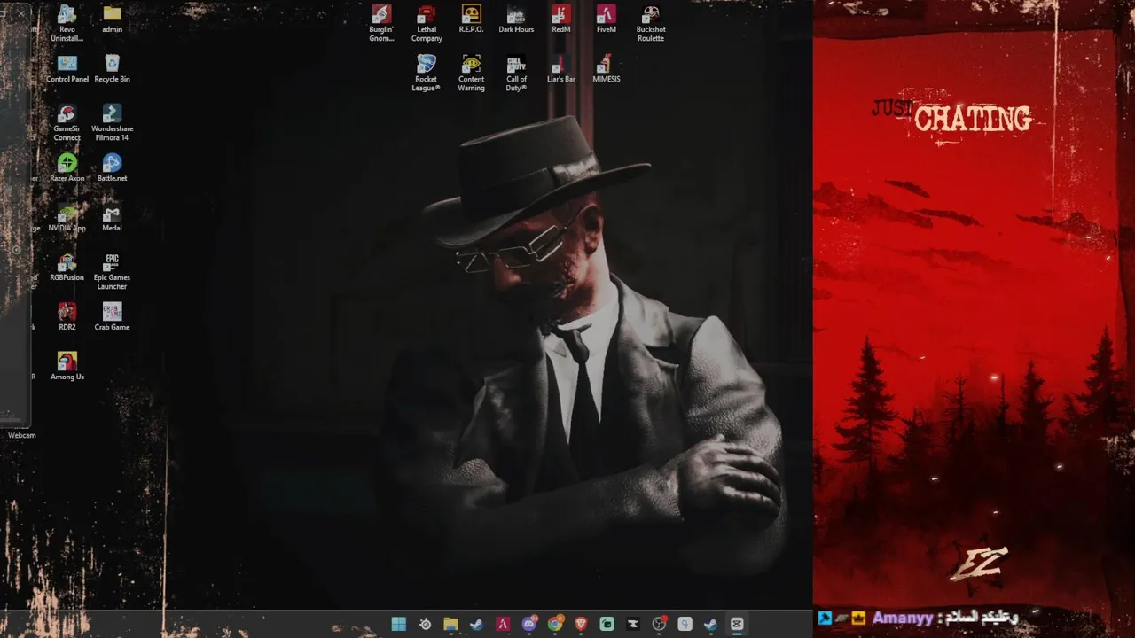This screenshot has height=638, width=1135.
Task: Click the Steam taskbar icon beside File Explorer
Action: [x=477, y=624]
